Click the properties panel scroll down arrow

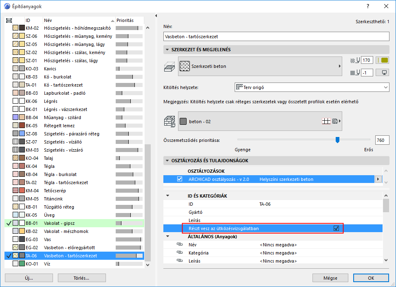tap(386, 260)
